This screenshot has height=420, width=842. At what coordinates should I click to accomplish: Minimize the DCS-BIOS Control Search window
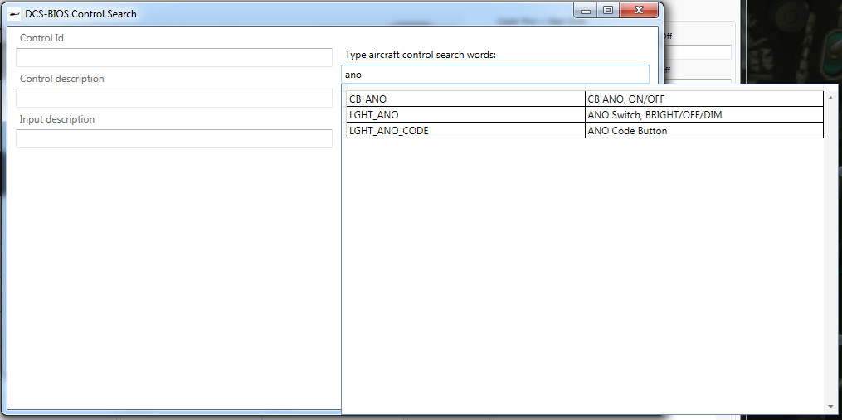click(586, 11)
